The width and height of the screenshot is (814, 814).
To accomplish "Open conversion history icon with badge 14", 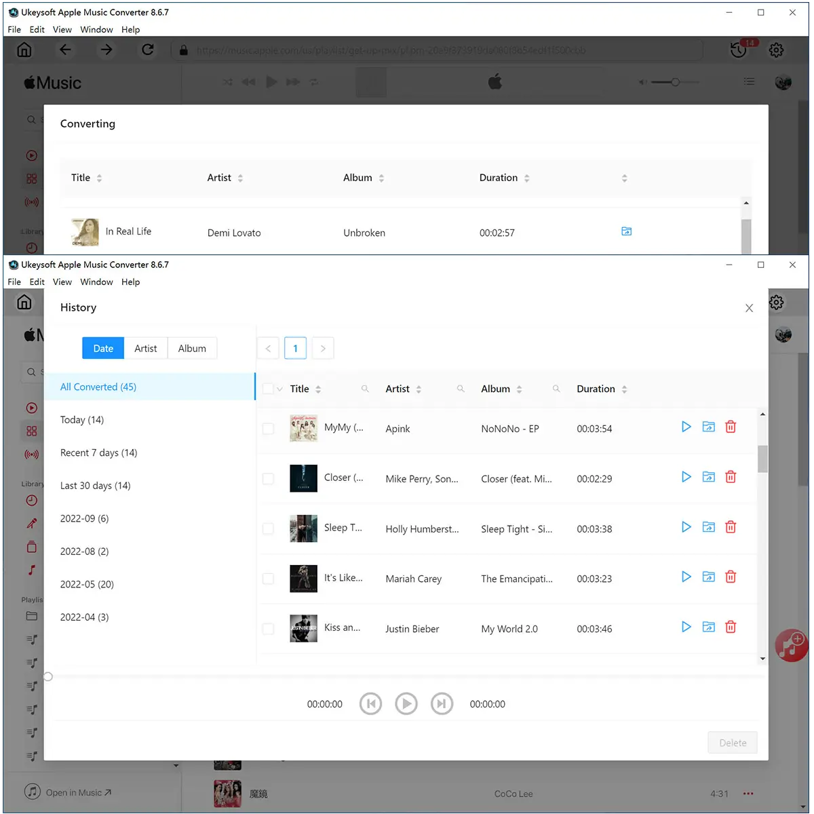I will click(x=739, y=50).
